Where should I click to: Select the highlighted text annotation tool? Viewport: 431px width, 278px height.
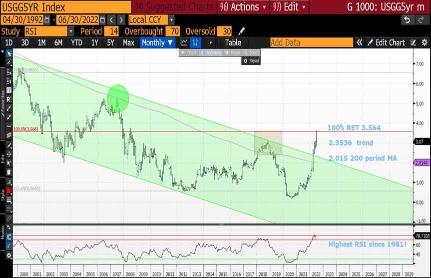(x=9, y=90)
